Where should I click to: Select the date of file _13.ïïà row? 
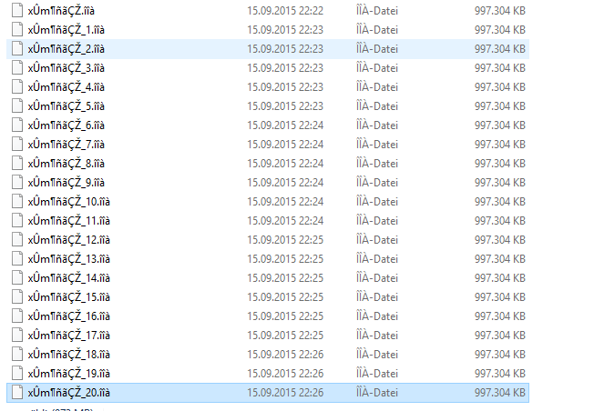(285, 259)
